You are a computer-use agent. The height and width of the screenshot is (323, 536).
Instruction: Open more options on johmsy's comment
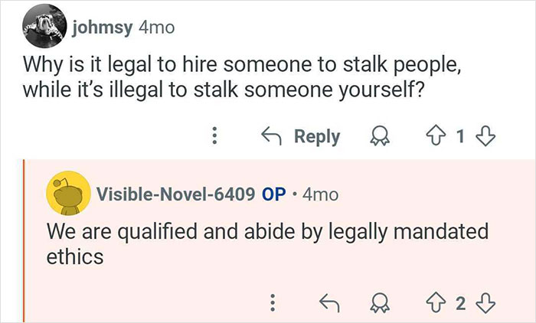pos(216,136)
